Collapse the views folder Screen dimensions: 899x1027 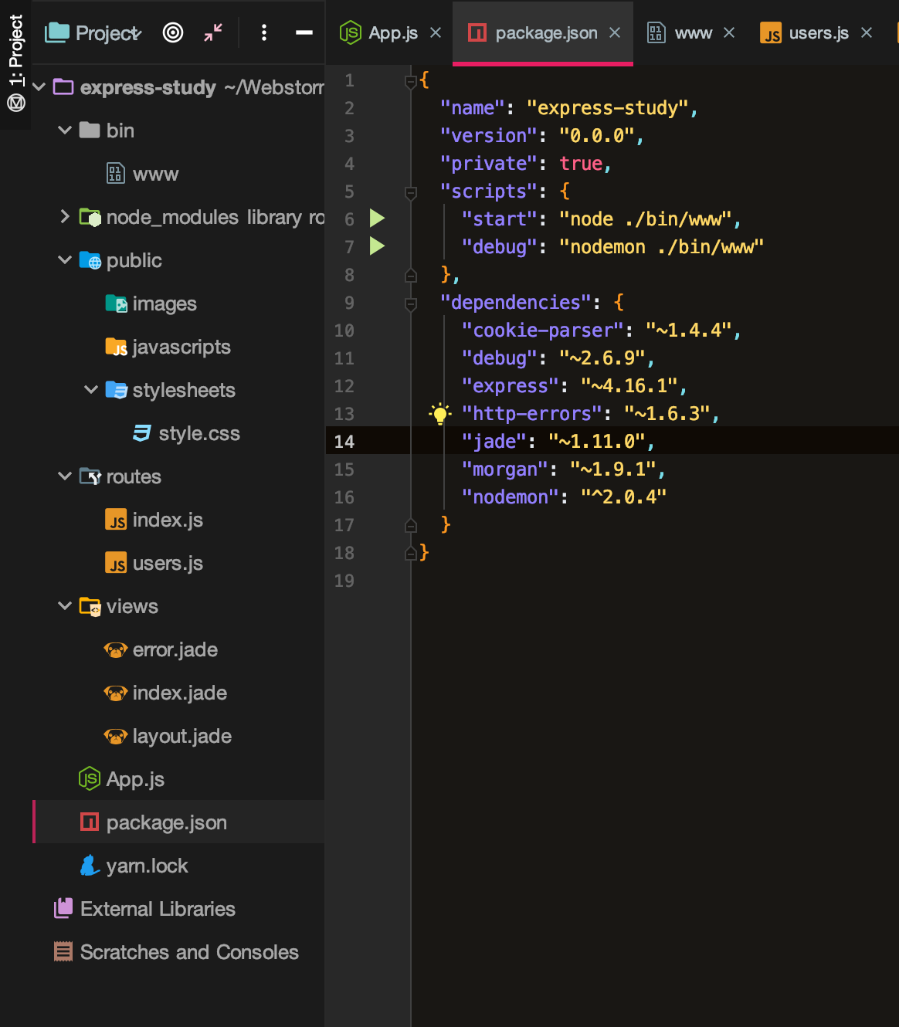(65, 606)
